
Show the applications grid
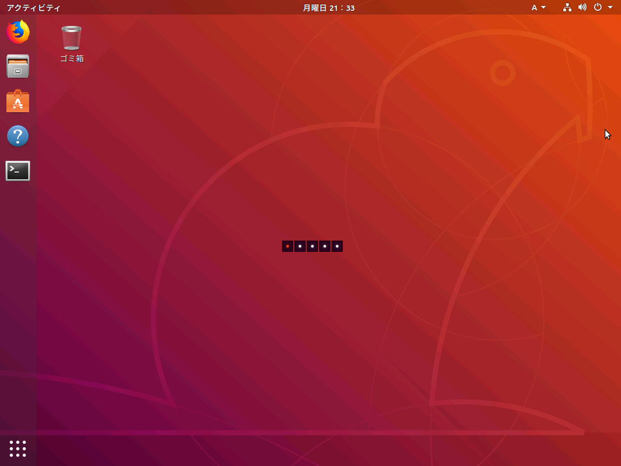coord(18,449)
